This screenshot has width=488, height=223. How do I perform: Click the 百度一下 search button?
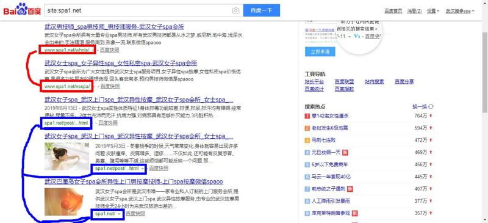click(262, 10)
